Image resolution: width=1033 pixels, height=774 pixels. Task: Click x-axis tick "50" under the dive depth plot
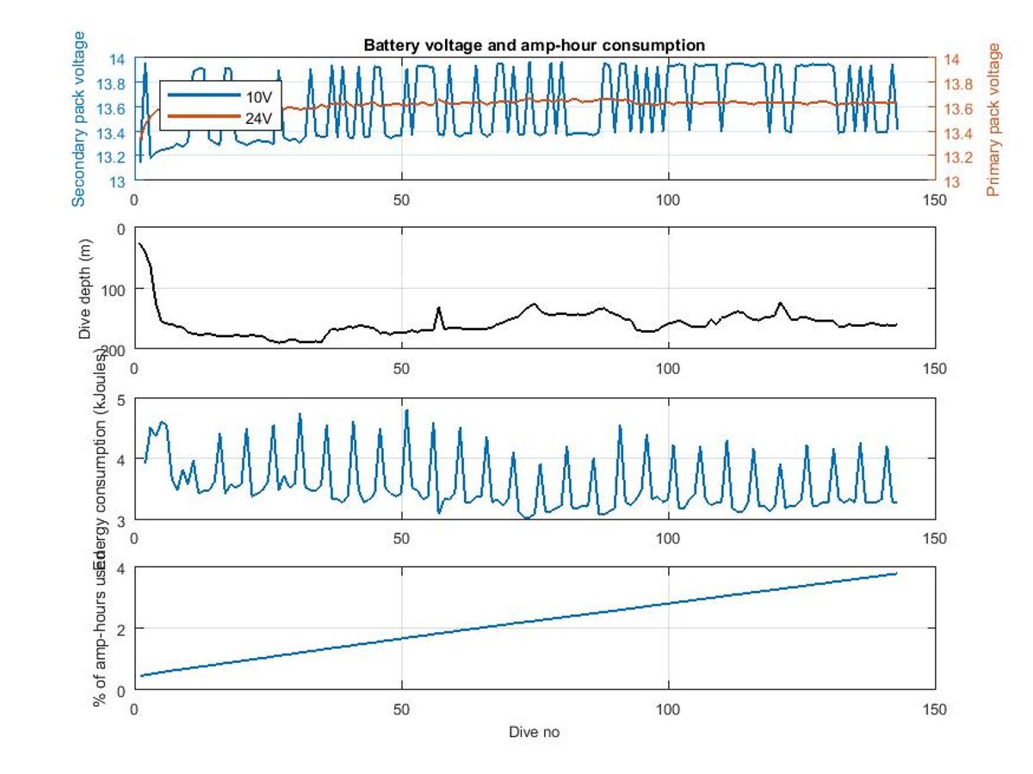[401, 368]
